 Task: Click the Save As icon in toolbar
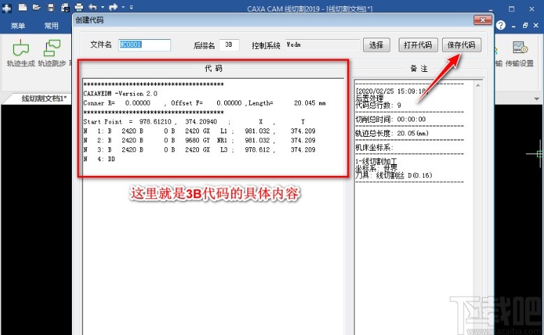pyautogui.click(x=65, y=7)
